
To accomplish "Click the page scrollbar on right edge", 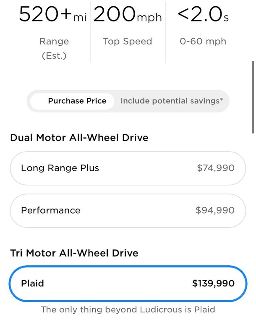I will (253, 97).
